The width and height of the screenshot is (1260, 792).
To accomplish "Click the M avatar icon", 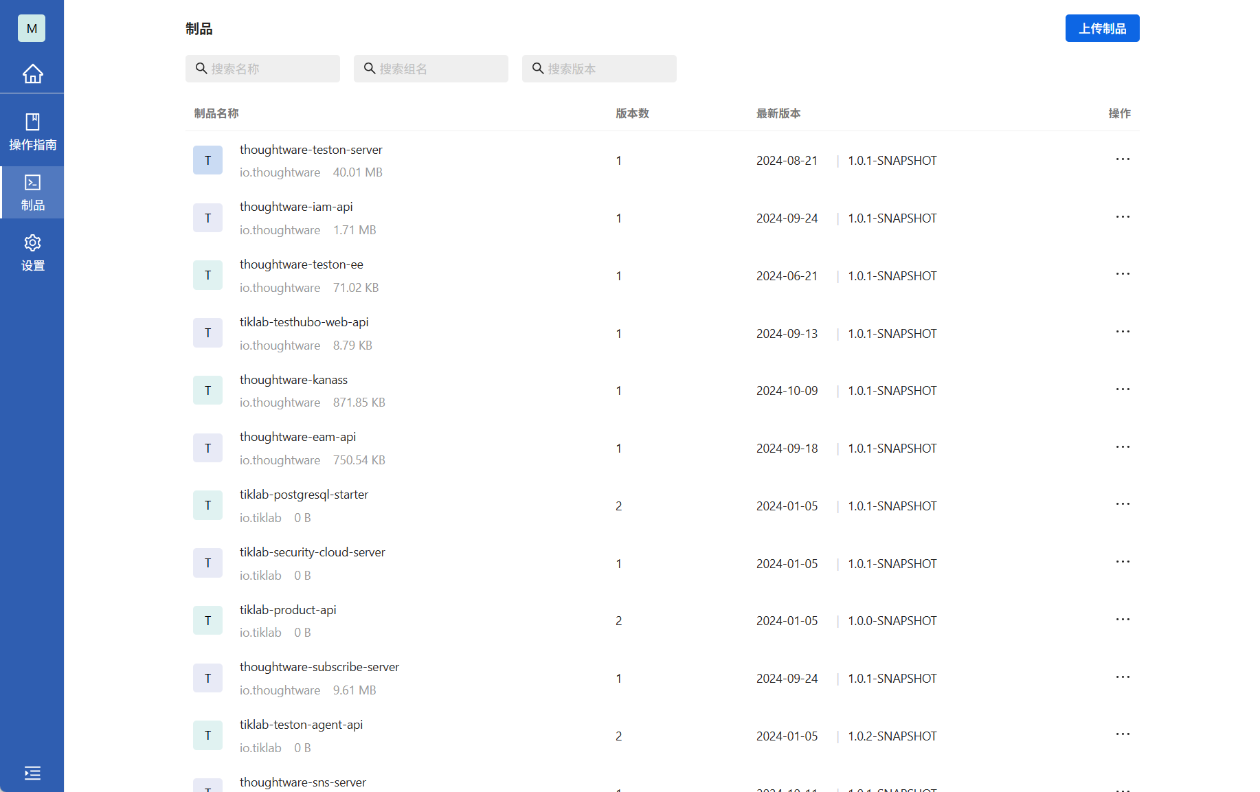I will pos(32,28).
